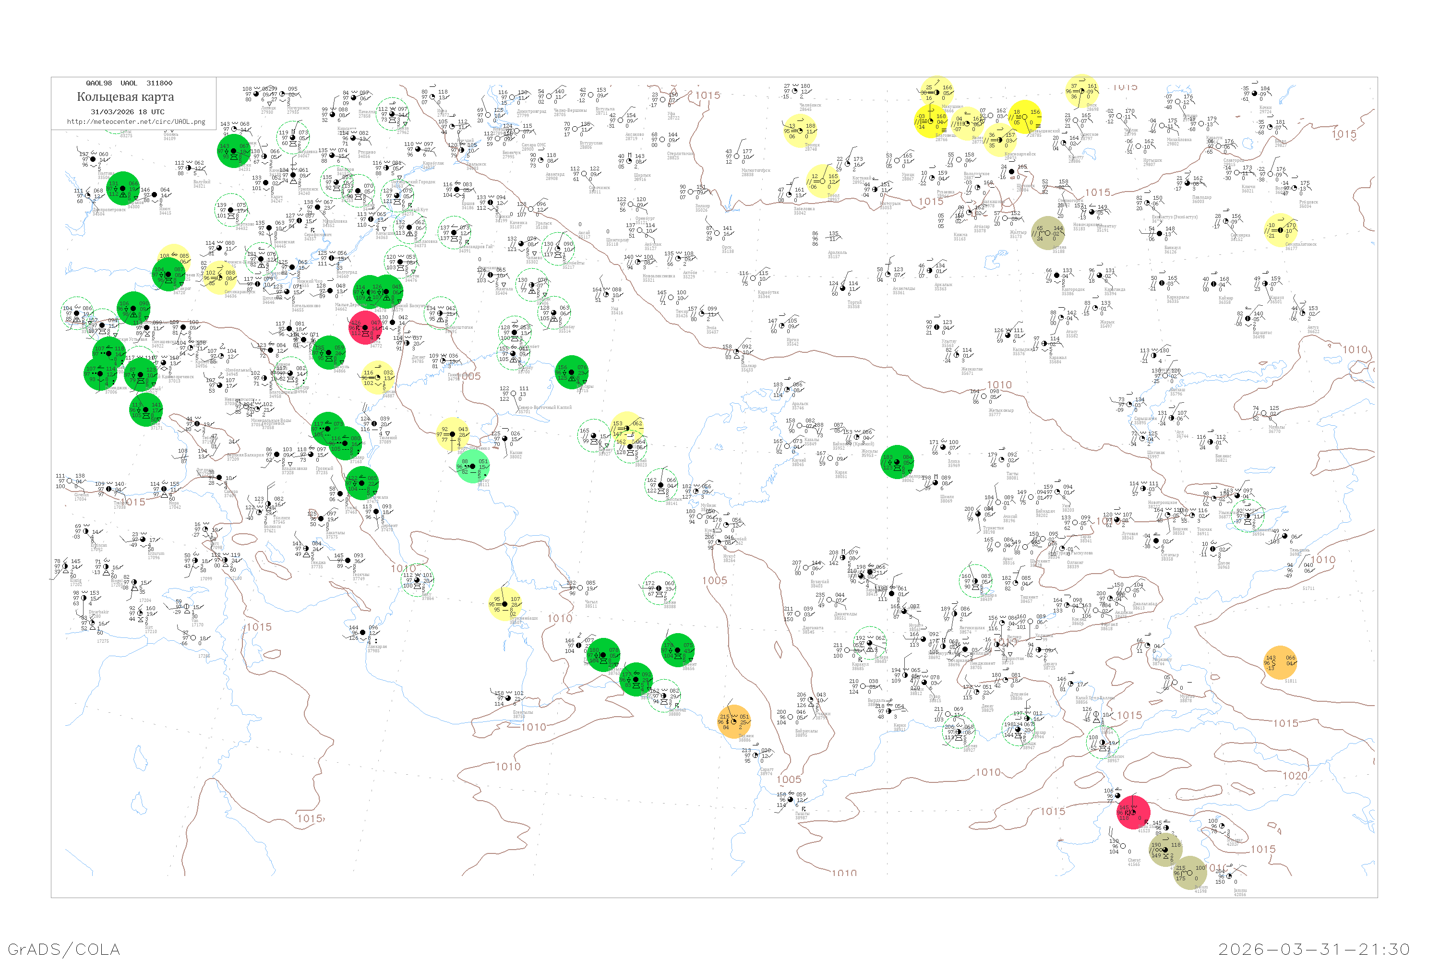Select yellow station circle at Семикаракорск
This screenshot has height=960, width=1440.
click(x=219, y=277)
